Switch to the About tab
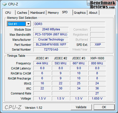The height and width of the screenshot is (113, 118). 93,13
